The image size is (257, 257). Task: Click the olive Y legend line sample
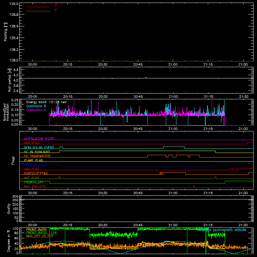click(x=38, y=11)
